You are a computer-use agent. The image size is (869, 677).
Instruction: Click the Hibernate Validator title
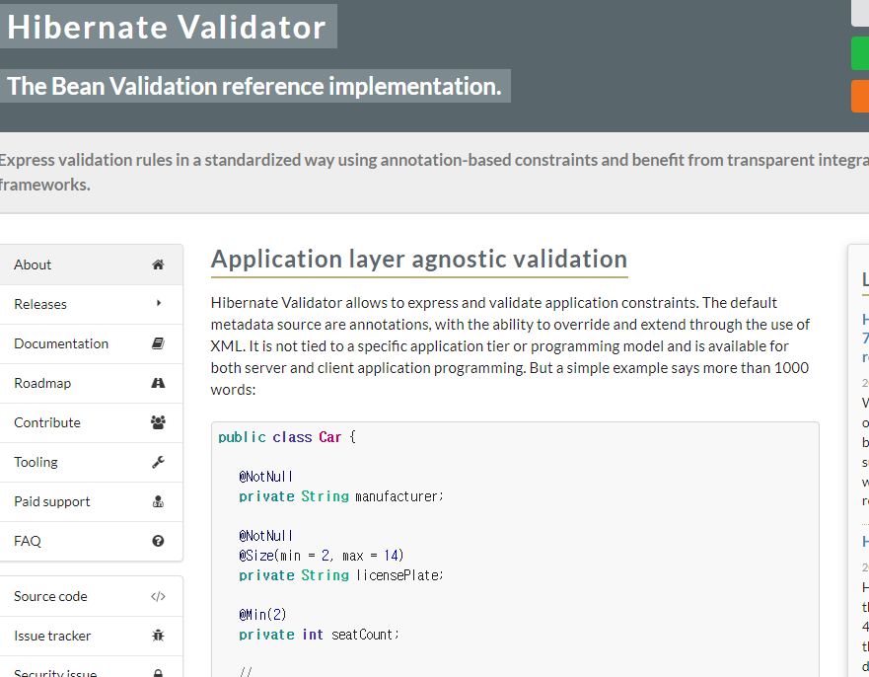pos(167,27)
